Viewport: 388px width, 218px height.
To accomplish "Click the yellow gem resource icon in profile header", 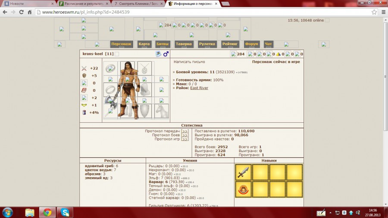I will click(278, 54).
